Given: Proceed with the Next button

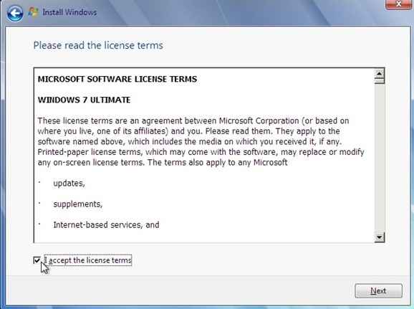Looking at the screenshot, I should pos(378,291).
